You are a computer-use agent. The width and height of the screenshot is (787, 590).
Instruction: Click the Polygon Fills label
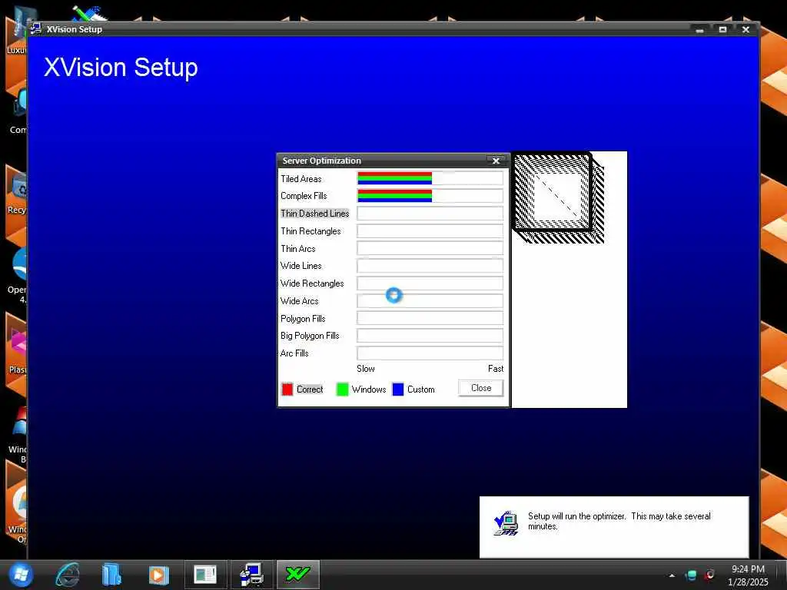(x=303, y=319)
